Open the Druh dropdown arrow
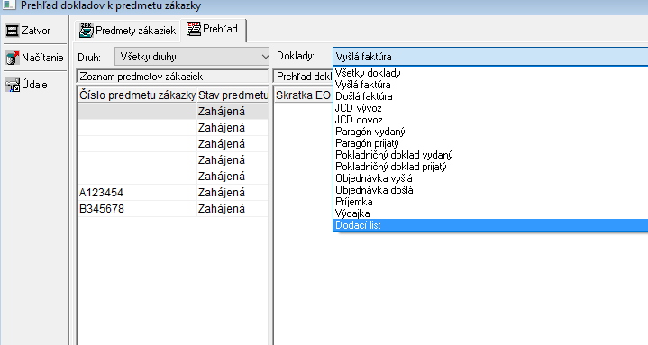The width and height of the screenshot is (648, 345). pyautogui.click(x=265, y=57)
